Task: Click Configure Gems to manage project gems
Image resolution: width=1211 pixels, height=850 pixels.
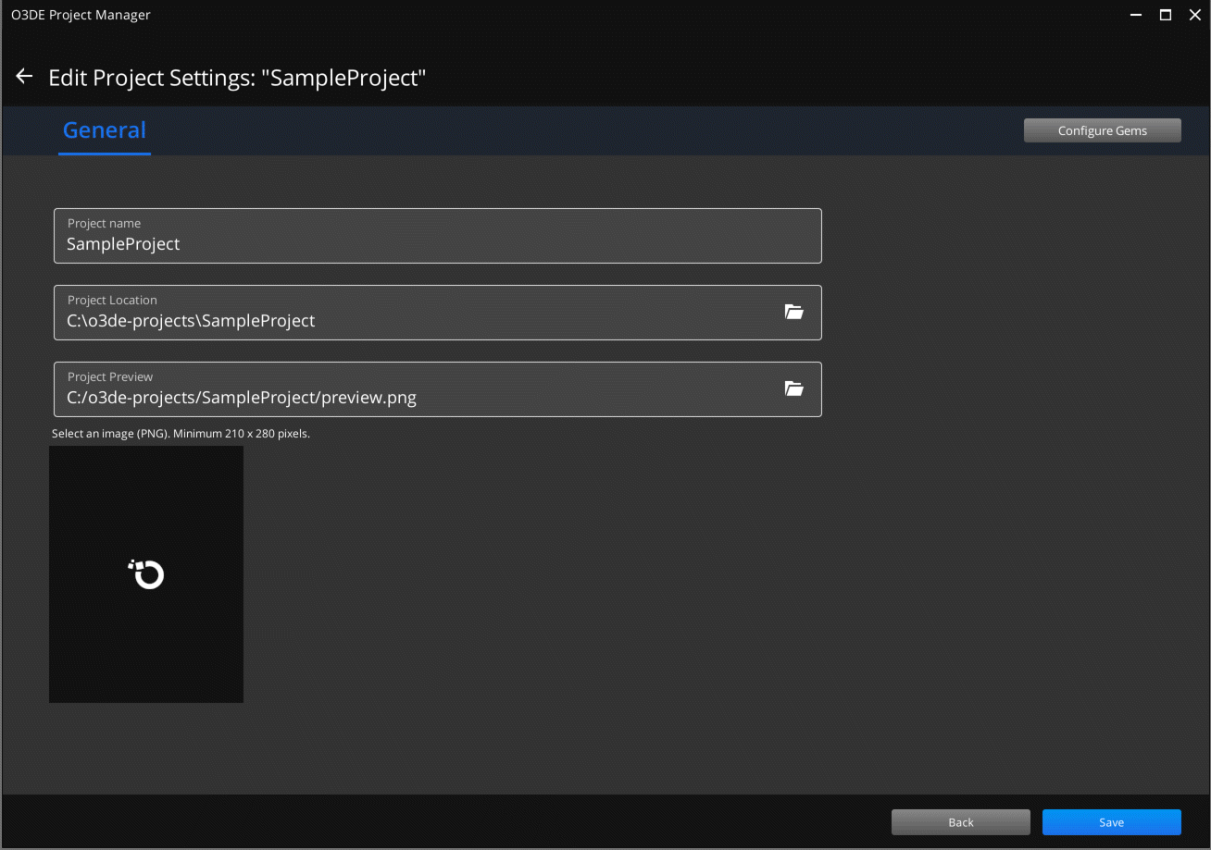Action: 1102,129
